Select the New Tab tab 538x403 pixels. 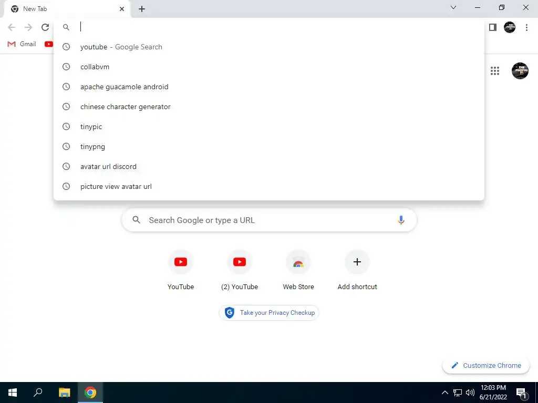pos(67,9)
